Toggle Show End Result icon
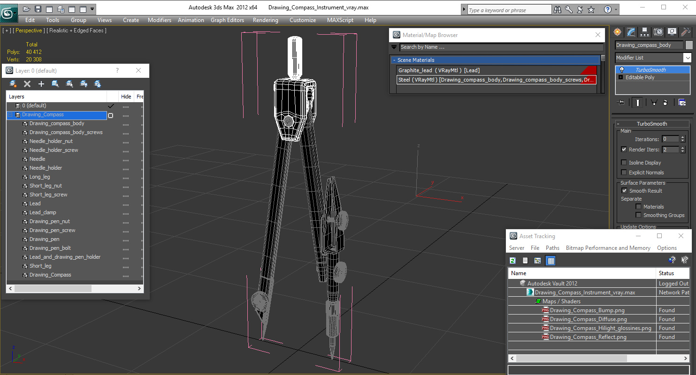Viewport: 696px width, 375px height. (x=637, y=103)
